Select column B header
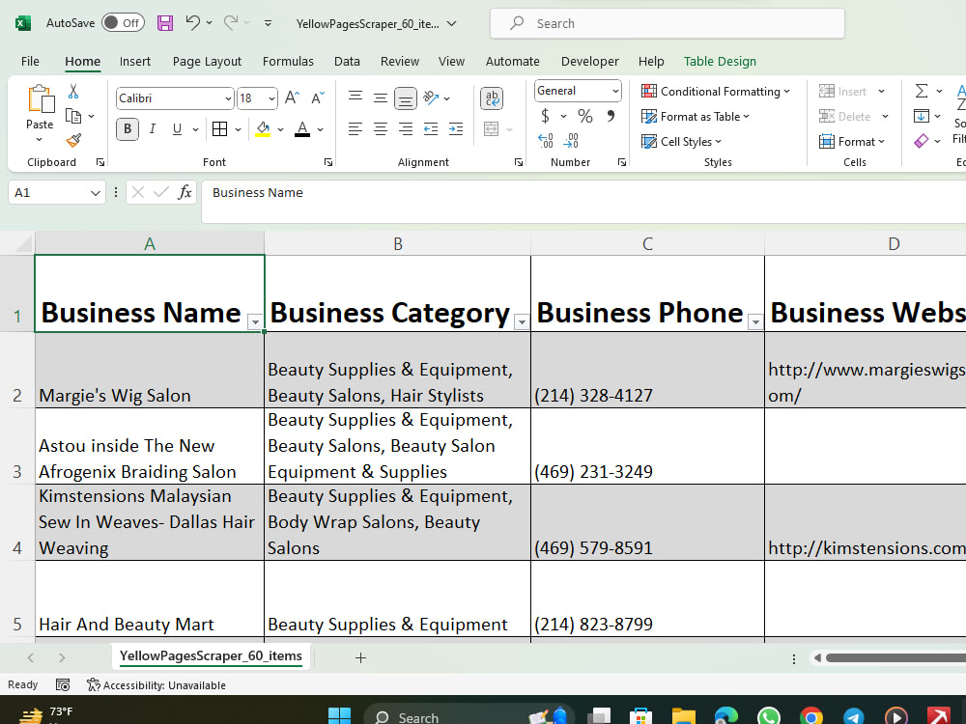966x724 pixels. coord(397,244)
